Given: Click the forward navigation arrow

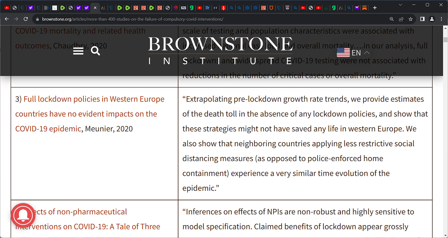Looking at the screenshot, I should tap(16, 19).
